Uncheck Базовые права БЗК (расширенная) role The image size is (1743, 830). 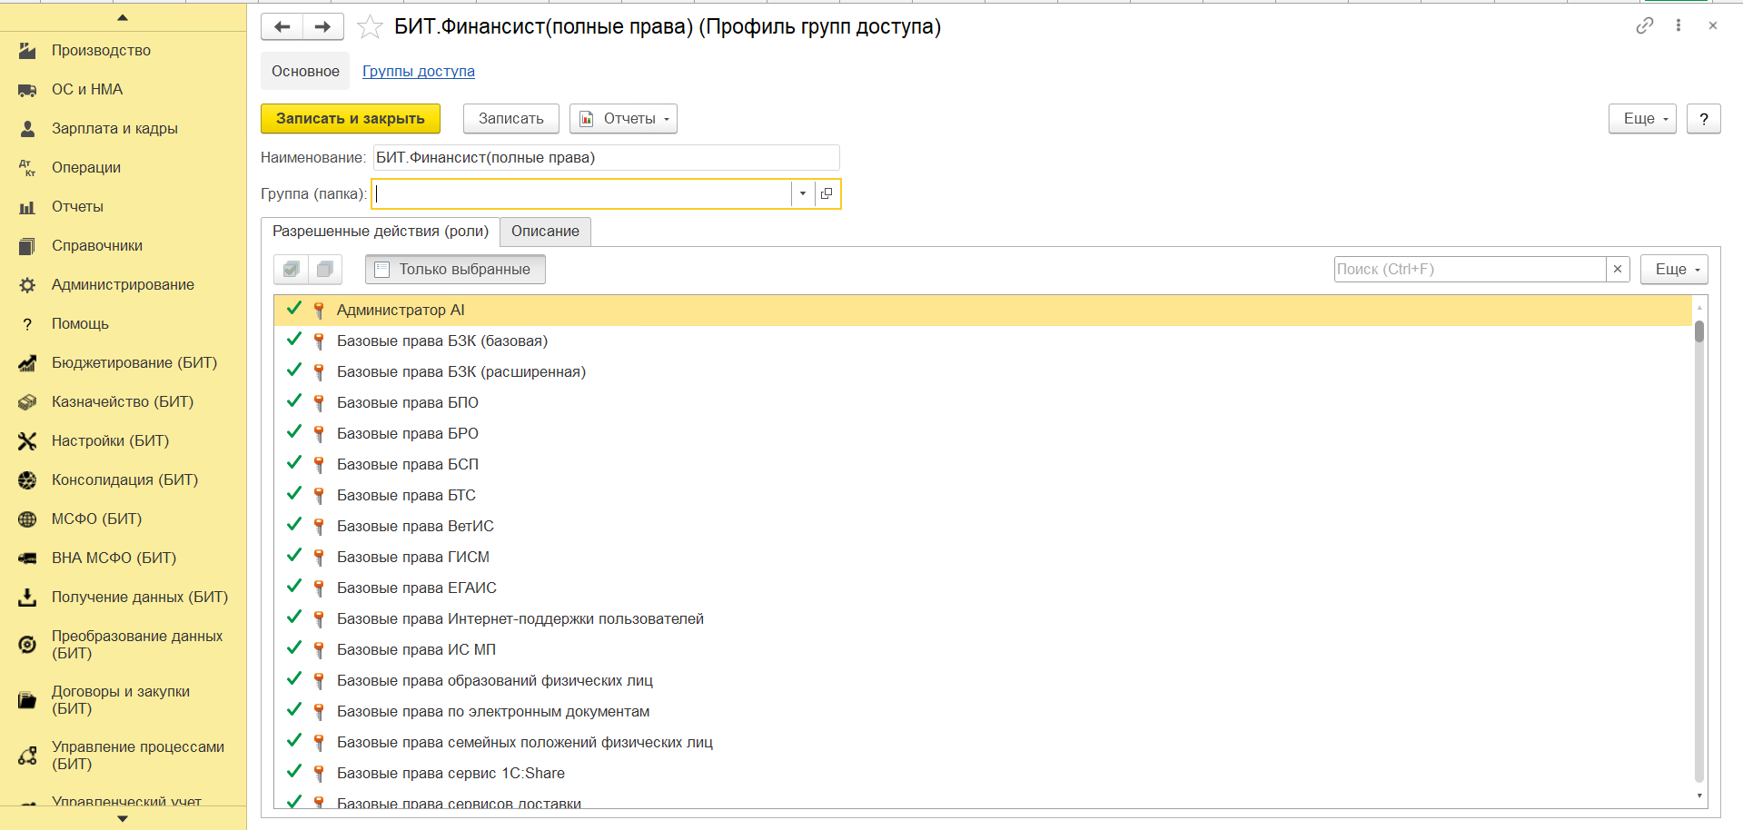[x=294, y=371]
